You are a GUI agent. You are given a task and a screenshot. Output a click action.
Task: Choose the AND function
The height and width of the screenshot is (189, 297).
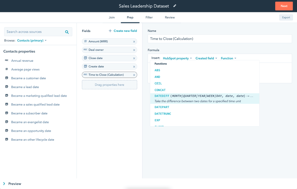[157, 77]
